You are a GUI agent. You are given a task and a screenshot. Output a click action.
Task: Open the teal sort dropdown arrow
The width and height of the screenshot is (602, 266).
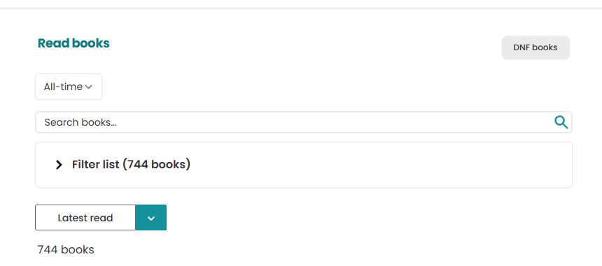coord(151,218)
